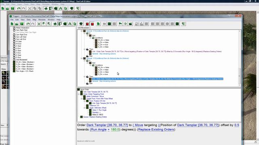Click Save icon in Terrain window toolbar
This screenshot has height=145, width=259.
click(x=13, y=8)
